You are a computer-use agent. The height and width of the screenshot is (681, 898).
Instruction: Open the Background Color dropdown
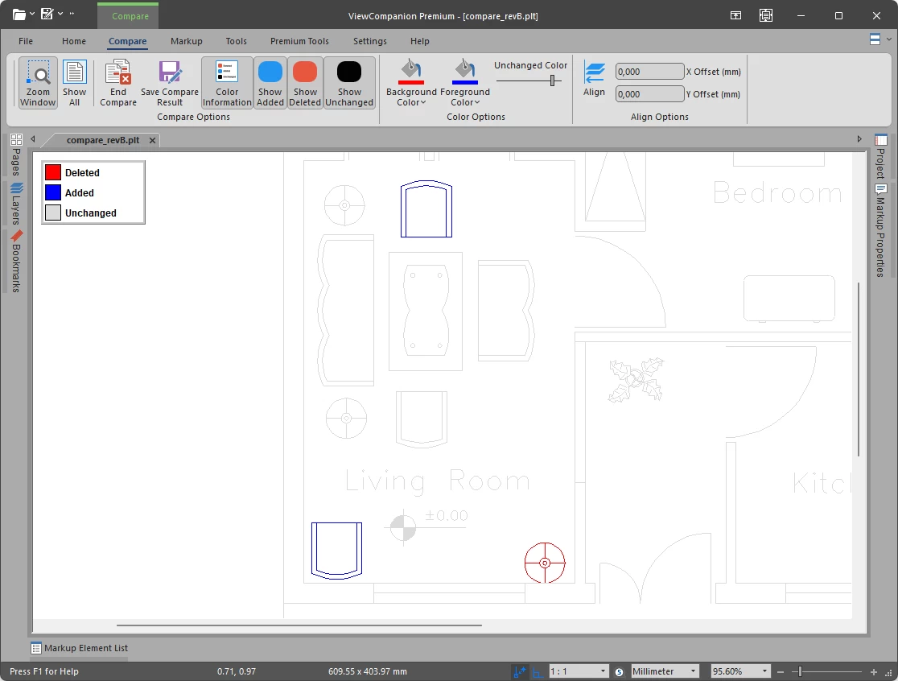click(x=411, y=83)
